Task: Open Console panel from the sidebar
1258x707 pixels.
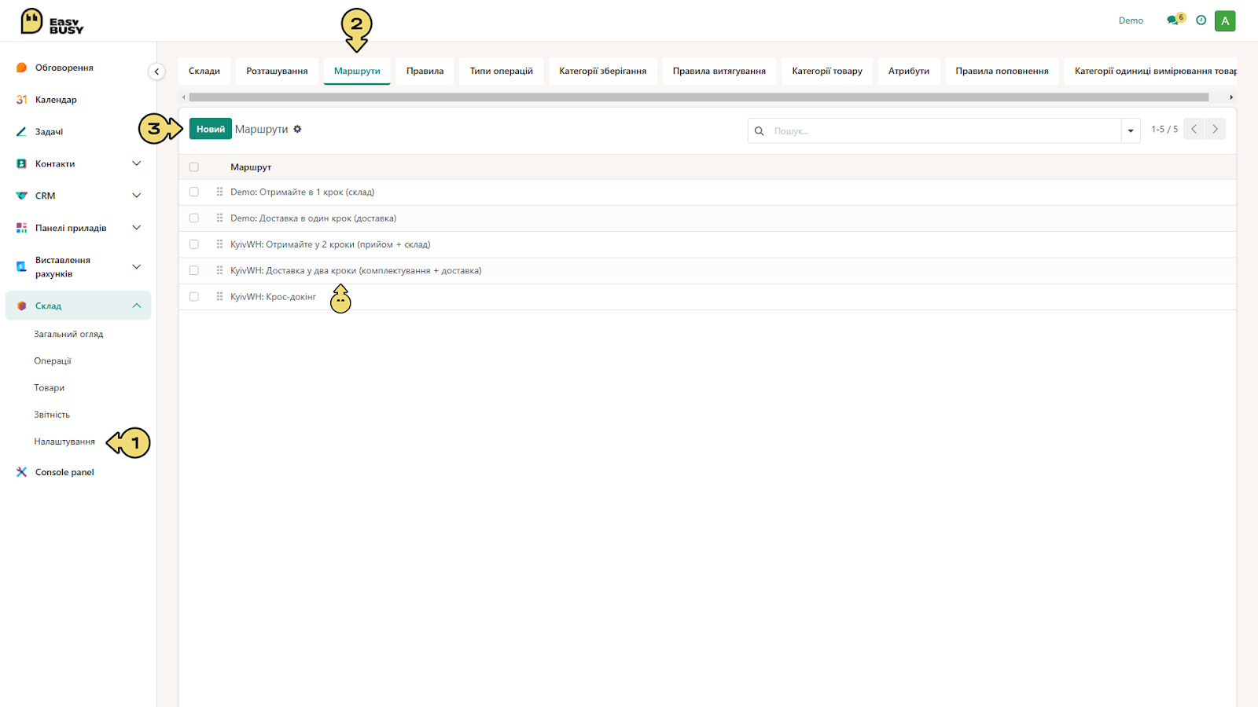Action: click(64, 472)
